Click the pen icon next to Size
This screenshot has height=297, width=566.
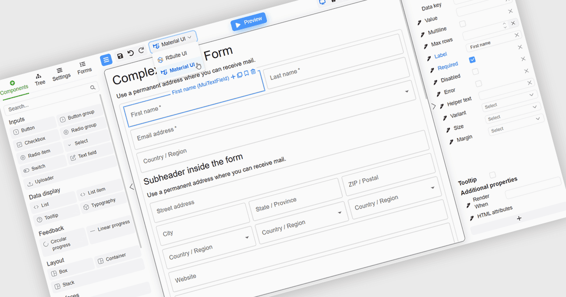pyautogui.click(x=449, y=129)
